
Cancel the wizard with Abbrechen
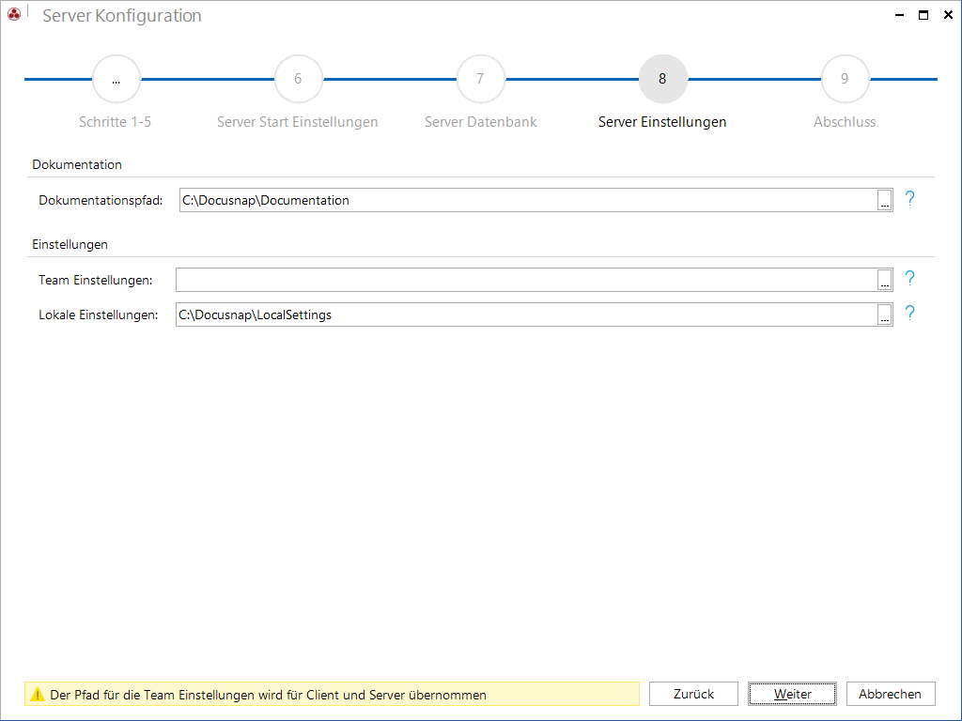pyautogui.click(x=891, y=694)
